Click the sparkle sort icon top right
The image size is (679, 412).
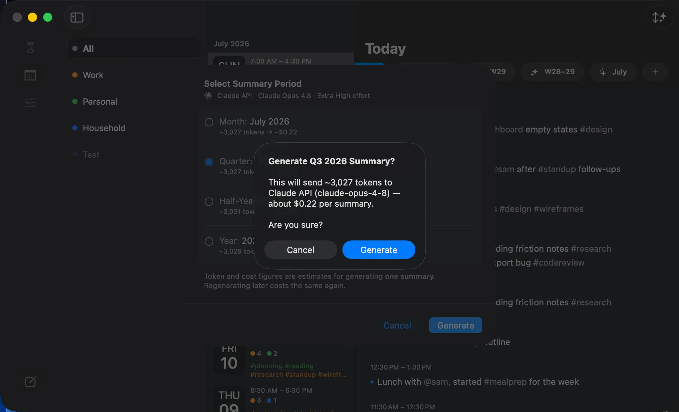(659, 17)
